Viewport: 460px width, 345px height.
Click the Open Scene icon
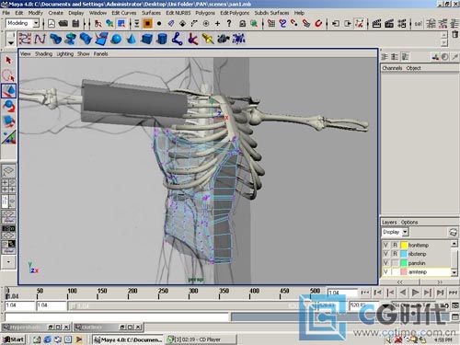click(x=63, y=23)
